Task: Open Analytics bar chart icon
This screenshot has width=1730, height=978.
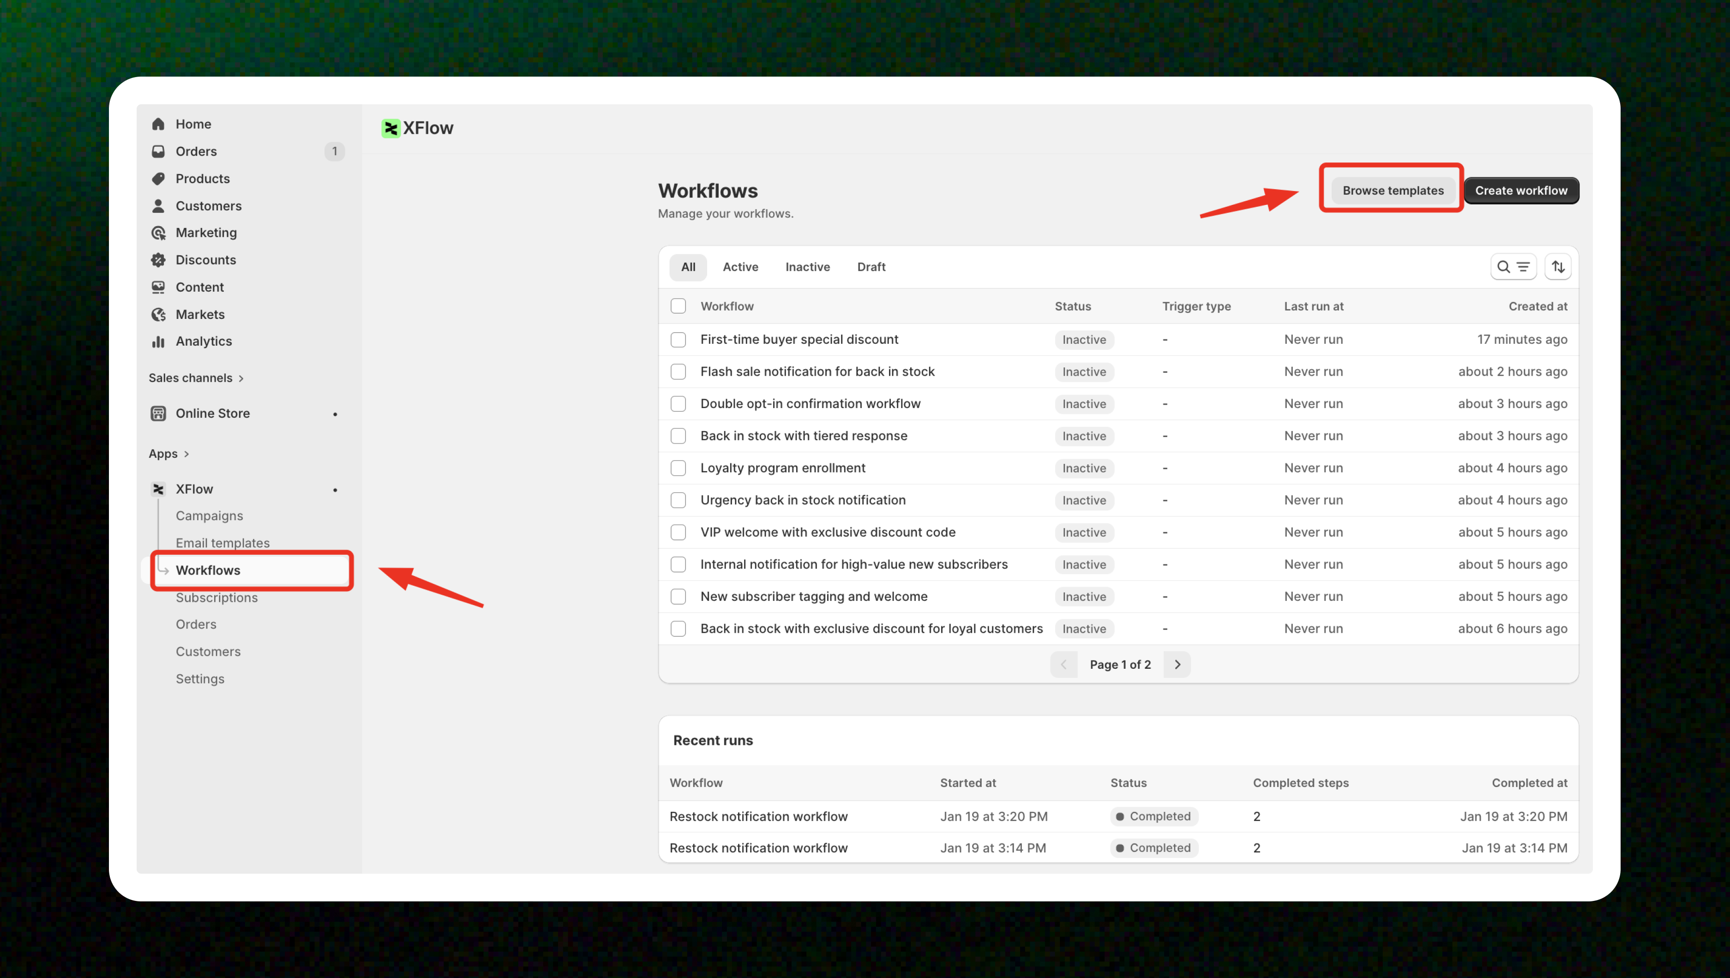Action: point(158,341)
